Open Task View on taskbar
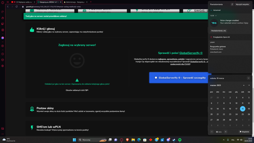The image size is (254, 143). (110, 140)
